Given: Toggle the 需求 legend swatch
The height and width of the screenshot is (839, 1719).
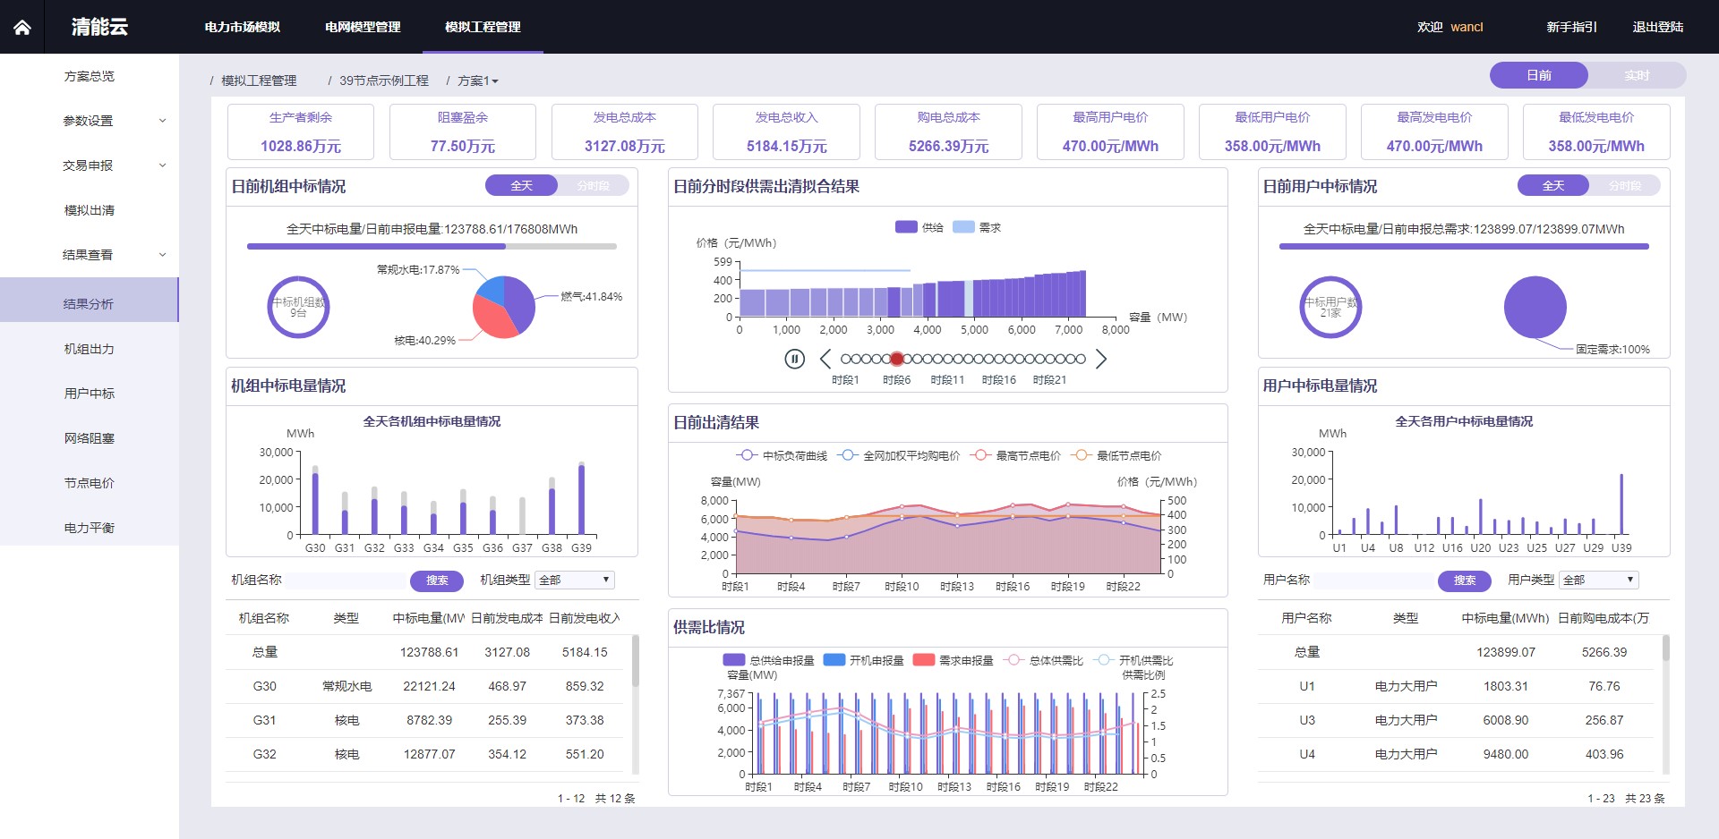Looking at the screenshot, I should click(x=963, y=227).
